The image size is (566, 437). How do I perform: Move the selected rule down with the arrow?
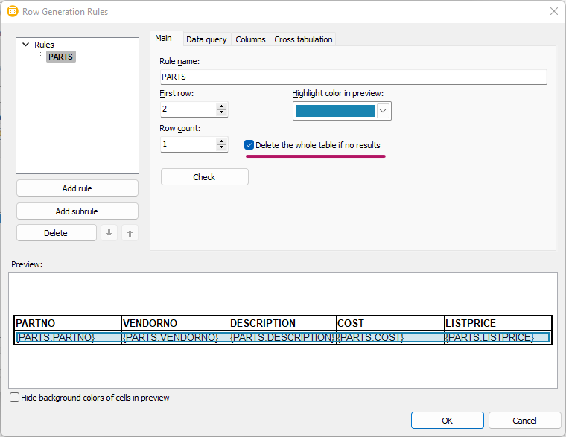(x=109, y=233)
